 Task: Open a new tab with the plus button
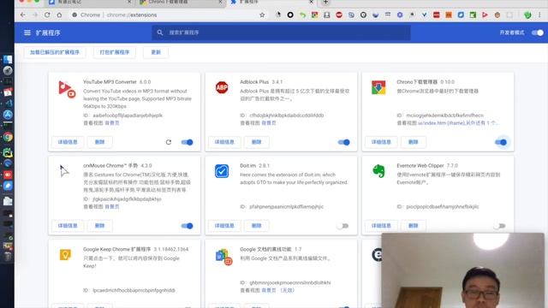click(325, 3)
